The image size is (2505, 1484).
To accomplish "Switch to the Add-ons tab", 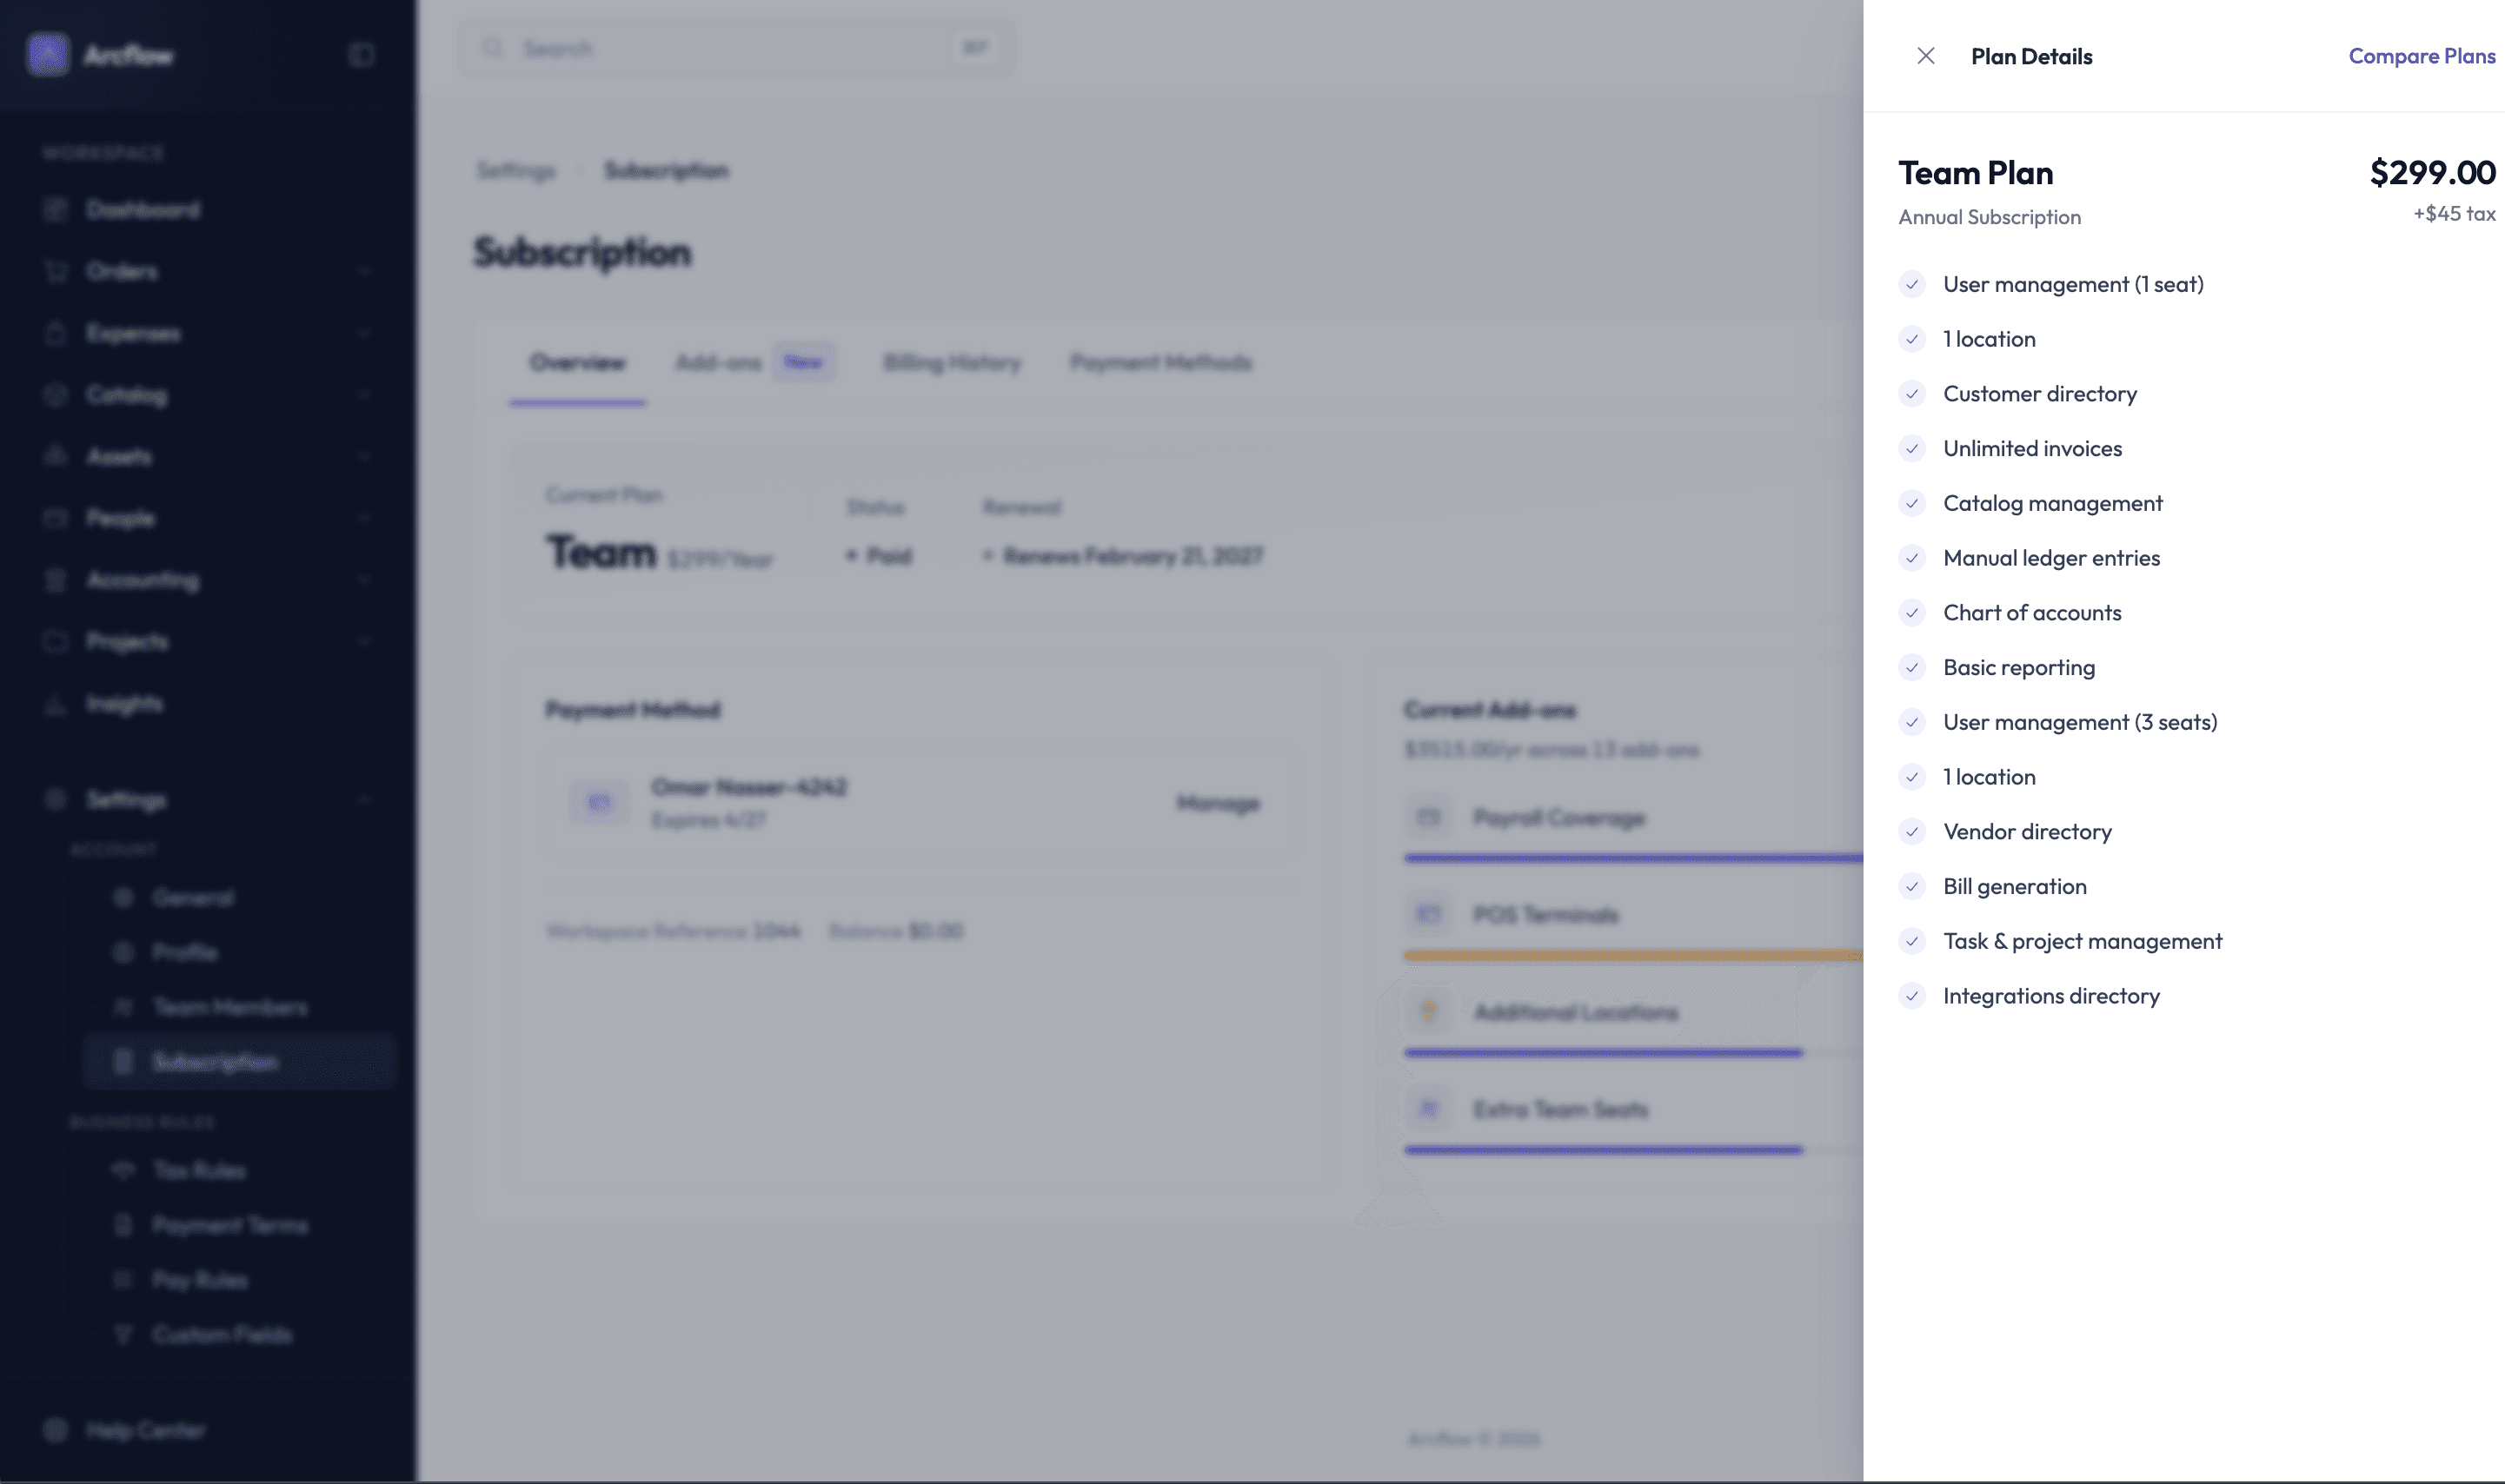I will pyautogui.click(x=754, y=363).
